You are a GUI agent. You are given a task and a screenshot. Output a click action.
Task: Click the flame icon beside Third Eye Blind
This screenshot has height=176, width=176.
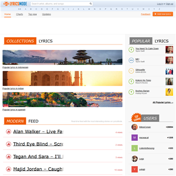[x=8, y=144]
